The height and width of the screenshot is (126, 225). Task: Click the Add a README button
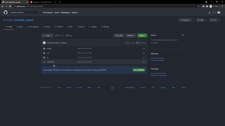tap(139, 70)
